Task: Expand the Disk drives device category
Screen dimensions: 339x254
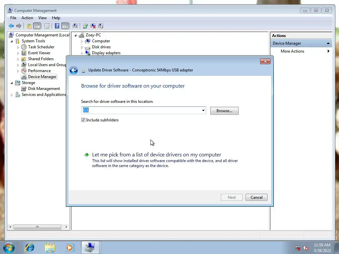Action: click(x=82, y=47)
